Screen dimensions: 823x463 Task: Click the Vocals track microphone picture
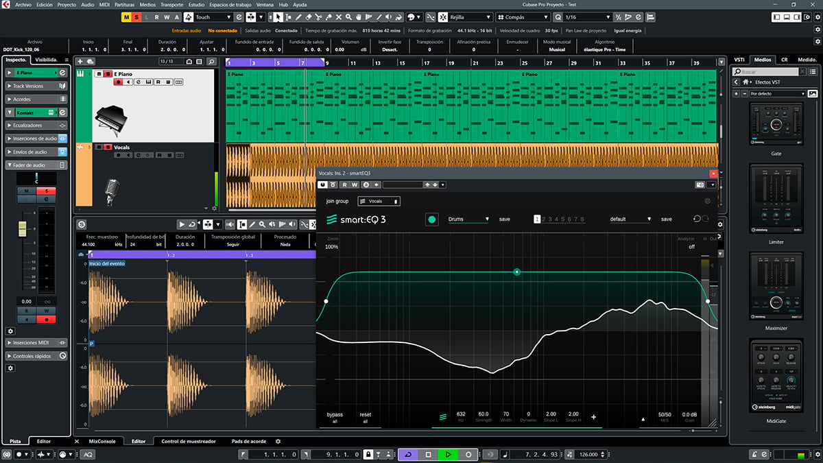click(x=112, y=191)
